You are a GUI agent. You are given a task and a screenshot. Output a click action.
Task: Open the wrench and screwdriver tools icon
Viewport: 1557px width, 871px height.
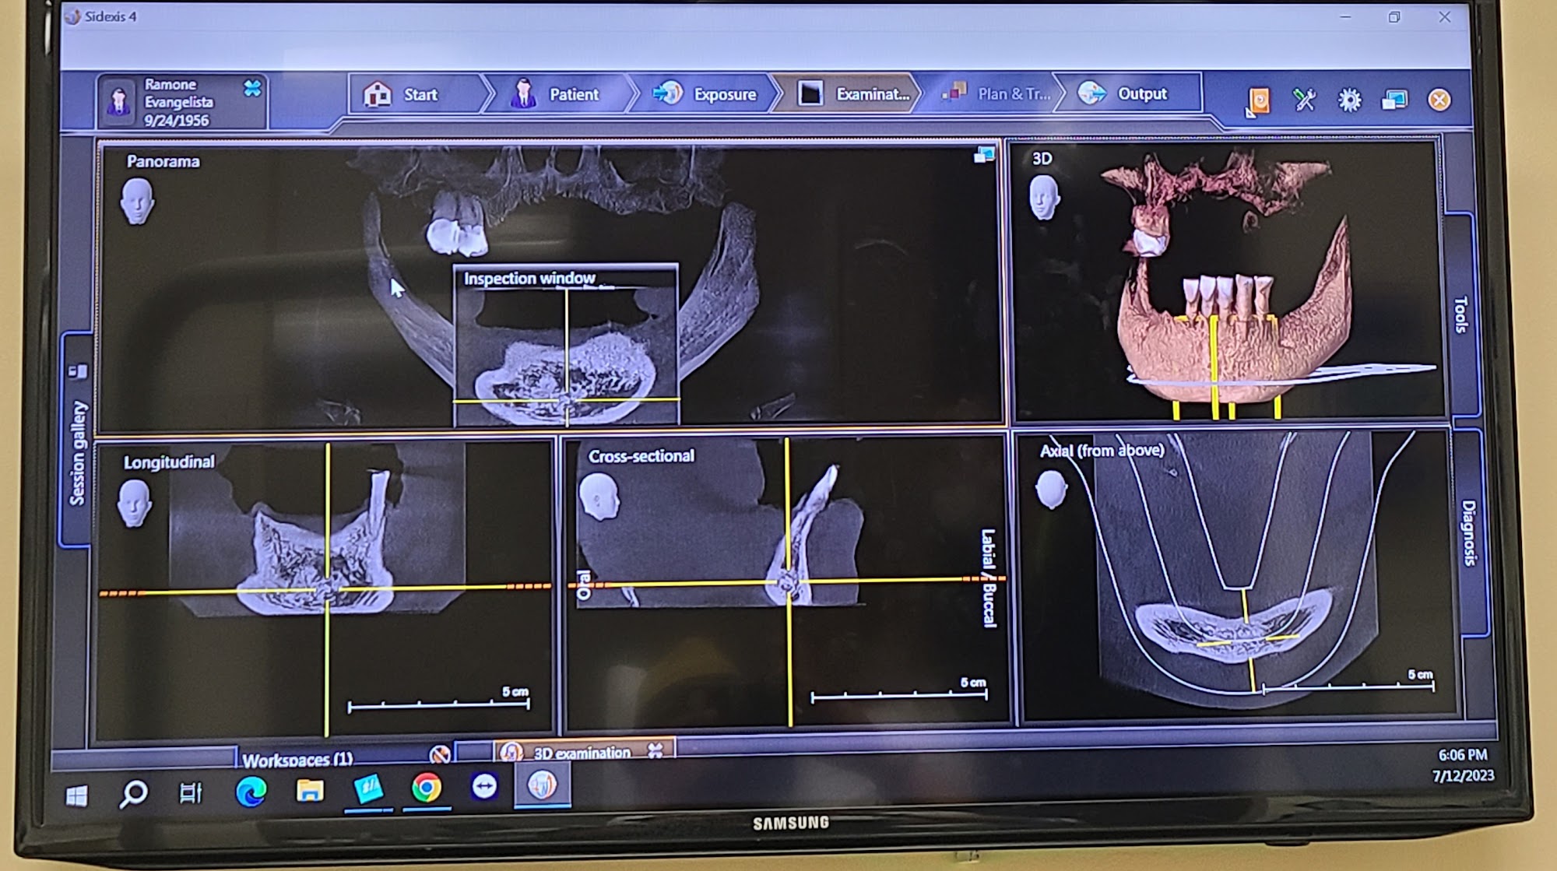point(1304,100)
